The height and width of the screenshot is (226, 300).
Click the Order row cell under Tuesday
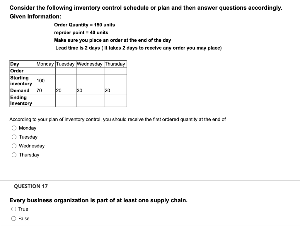pos(65,71)
